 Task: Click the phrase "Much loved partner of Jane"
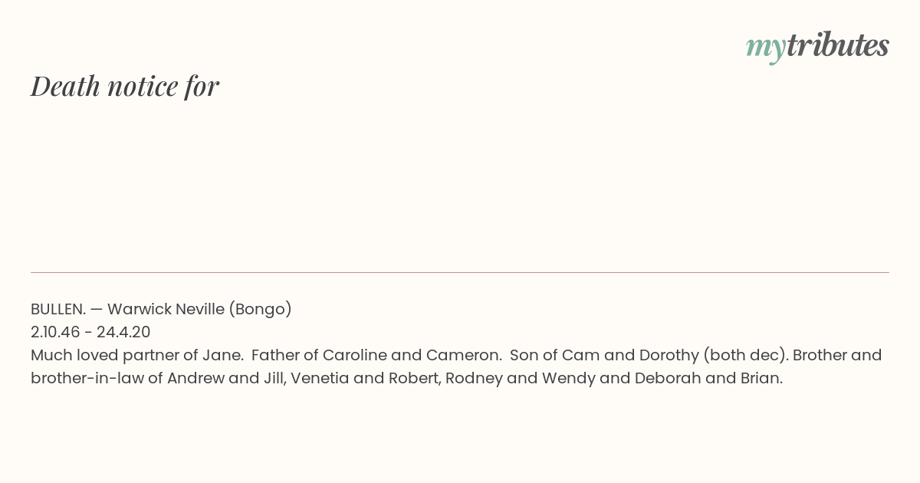(x=135, y=355)
